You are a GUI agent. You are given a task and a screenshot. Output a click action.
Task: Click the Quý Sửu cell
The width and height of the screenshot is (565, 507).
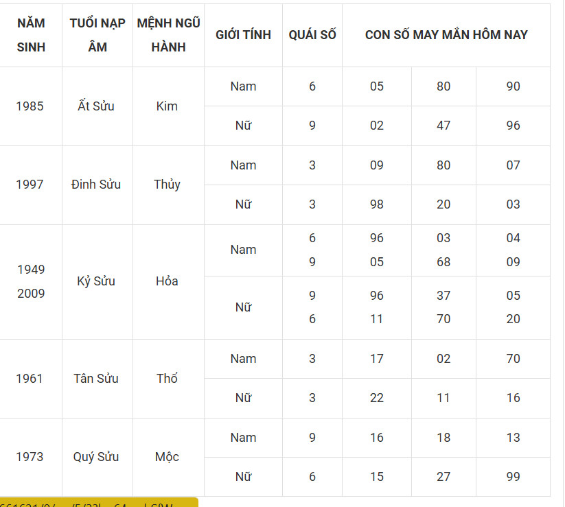96,457
